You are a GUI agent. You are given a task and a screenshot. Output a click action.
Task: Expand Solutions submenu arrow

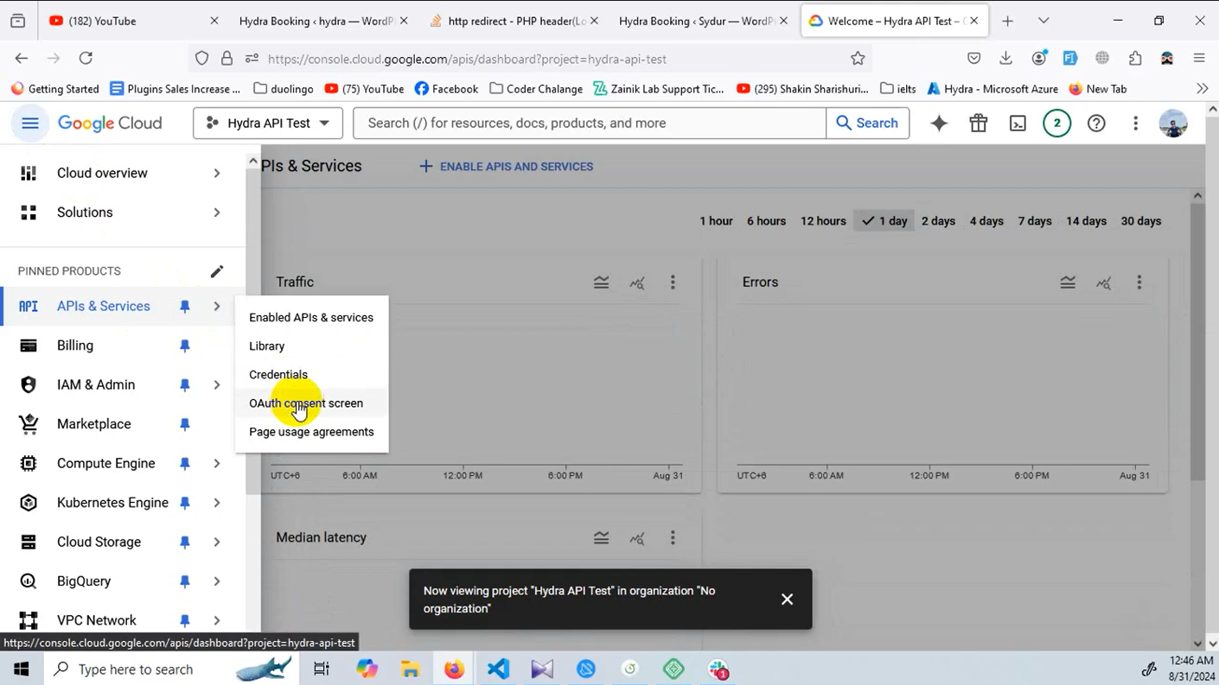tap(217, 212)
